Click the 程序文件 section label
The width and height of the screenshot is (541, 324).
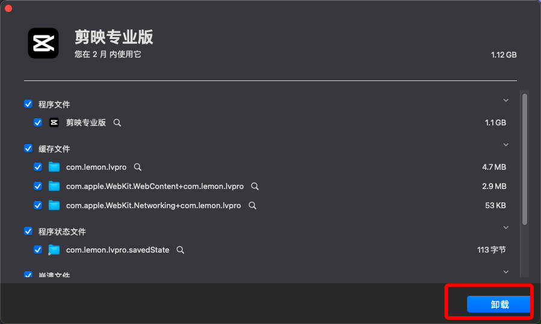[x=54, y=104]
